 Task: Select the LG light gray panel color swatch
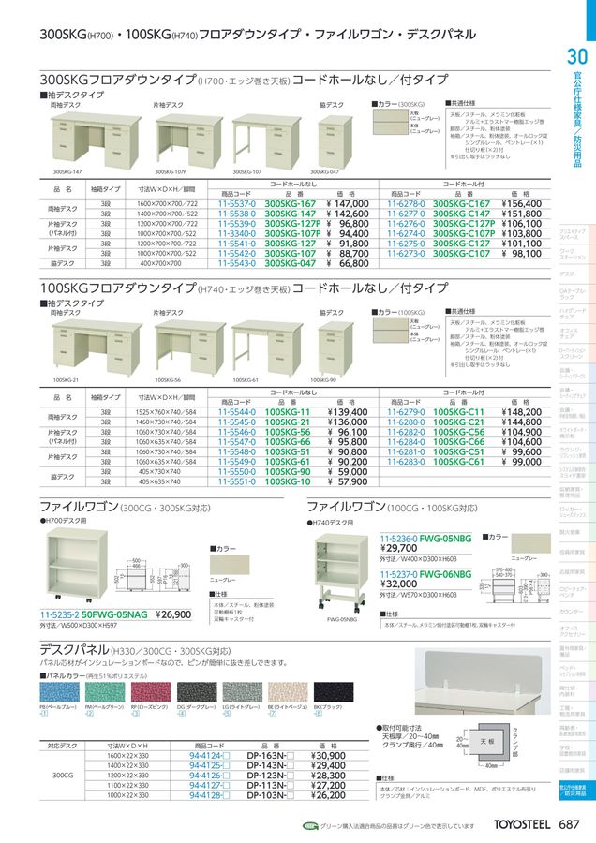[x=242, y=692]
